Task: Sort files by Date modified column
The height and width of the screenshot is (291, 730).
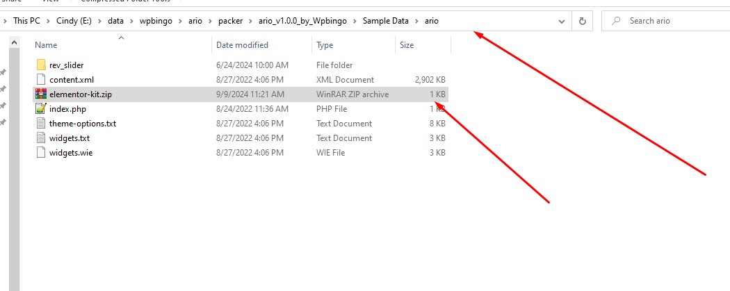Action: click(242, 45)
